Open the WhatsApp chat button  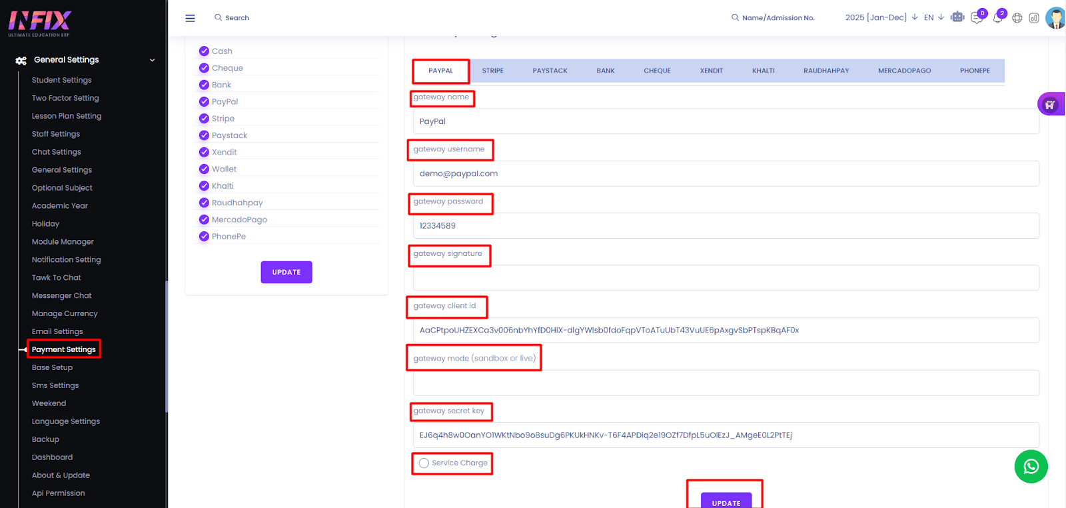click(x=1031, y=467)
